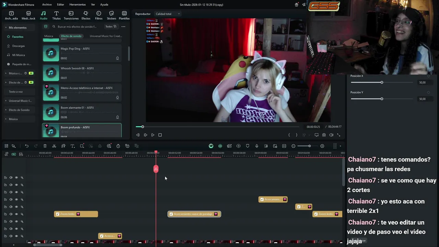Click the Posición X slider handle
Viewport: 439px width, 247px height.
click(382, 82)
